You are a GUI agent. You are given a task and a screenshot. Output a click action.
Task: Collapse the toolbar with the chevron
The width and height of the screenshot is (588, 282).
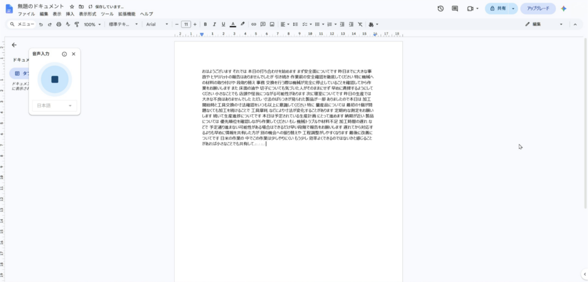(575, 24)
